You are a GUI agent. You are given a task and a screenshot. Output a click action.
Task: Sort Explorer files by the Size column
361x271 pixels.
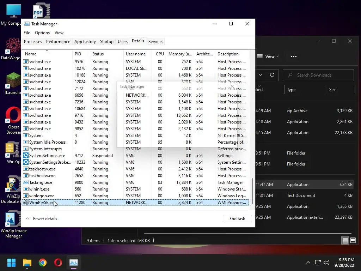tap(341, 90)
